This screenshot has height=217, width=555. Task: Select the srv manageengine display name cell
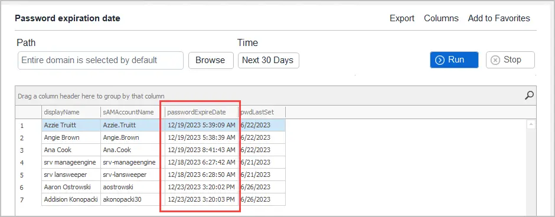[71, 162]
